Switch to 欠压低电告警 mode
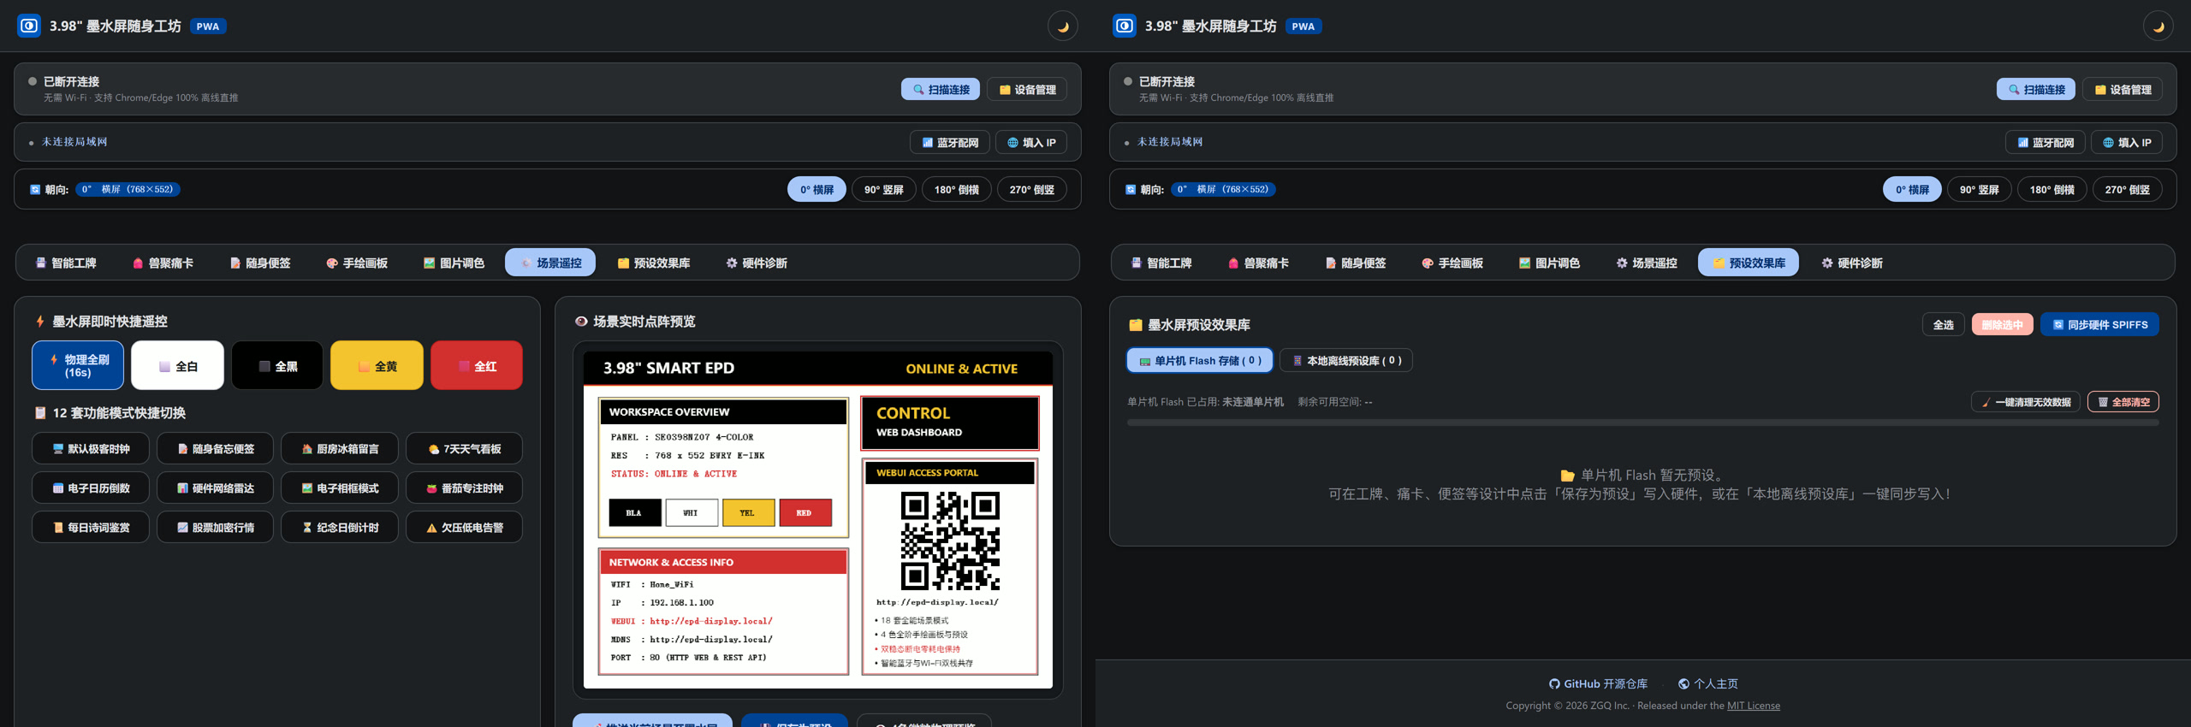The width and height of the screenshot is (2191, 727). pos(465,527)
